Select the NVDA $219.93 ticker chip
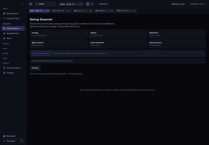This screenshot has height=145, width=209. [x=126, y=11]
